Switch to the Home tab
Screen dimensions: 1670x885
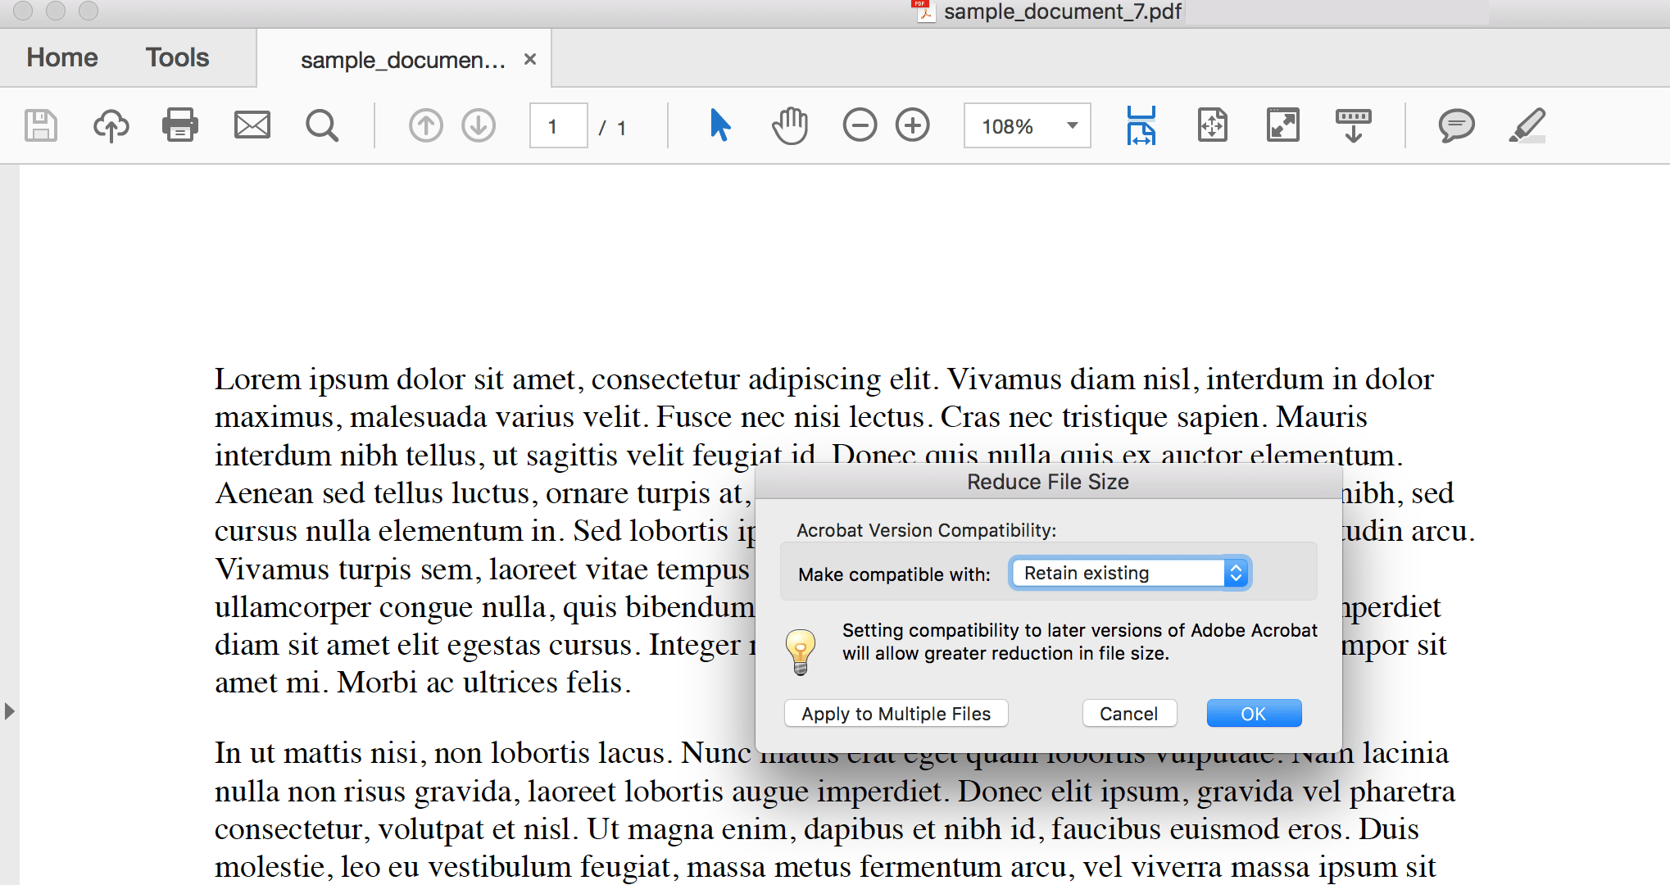pos(62,57)
